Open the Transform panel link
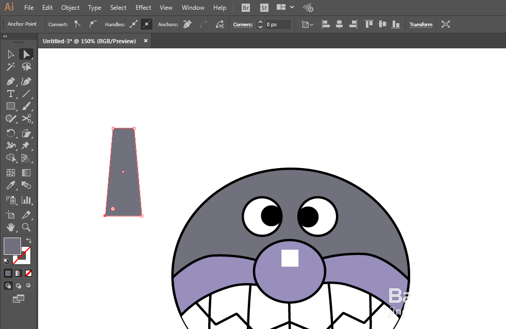 (421, 25)
